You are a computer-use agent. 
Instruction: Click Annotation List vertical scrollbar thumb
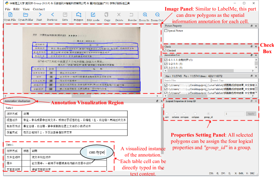pyautogui.click(x=256, y=63)
